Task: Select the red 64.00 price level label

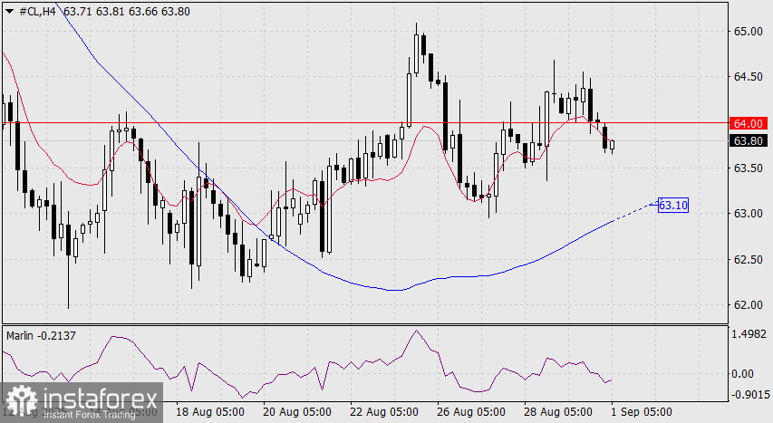Action: pos(748,123)
